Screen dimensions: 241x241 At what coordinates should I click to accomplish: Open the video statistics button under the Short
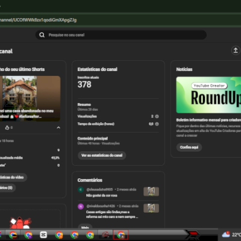pyautogui.click(x=13, y=177)
